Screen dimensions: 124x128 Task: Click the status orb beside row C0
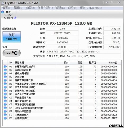click(x=5, y=98)
